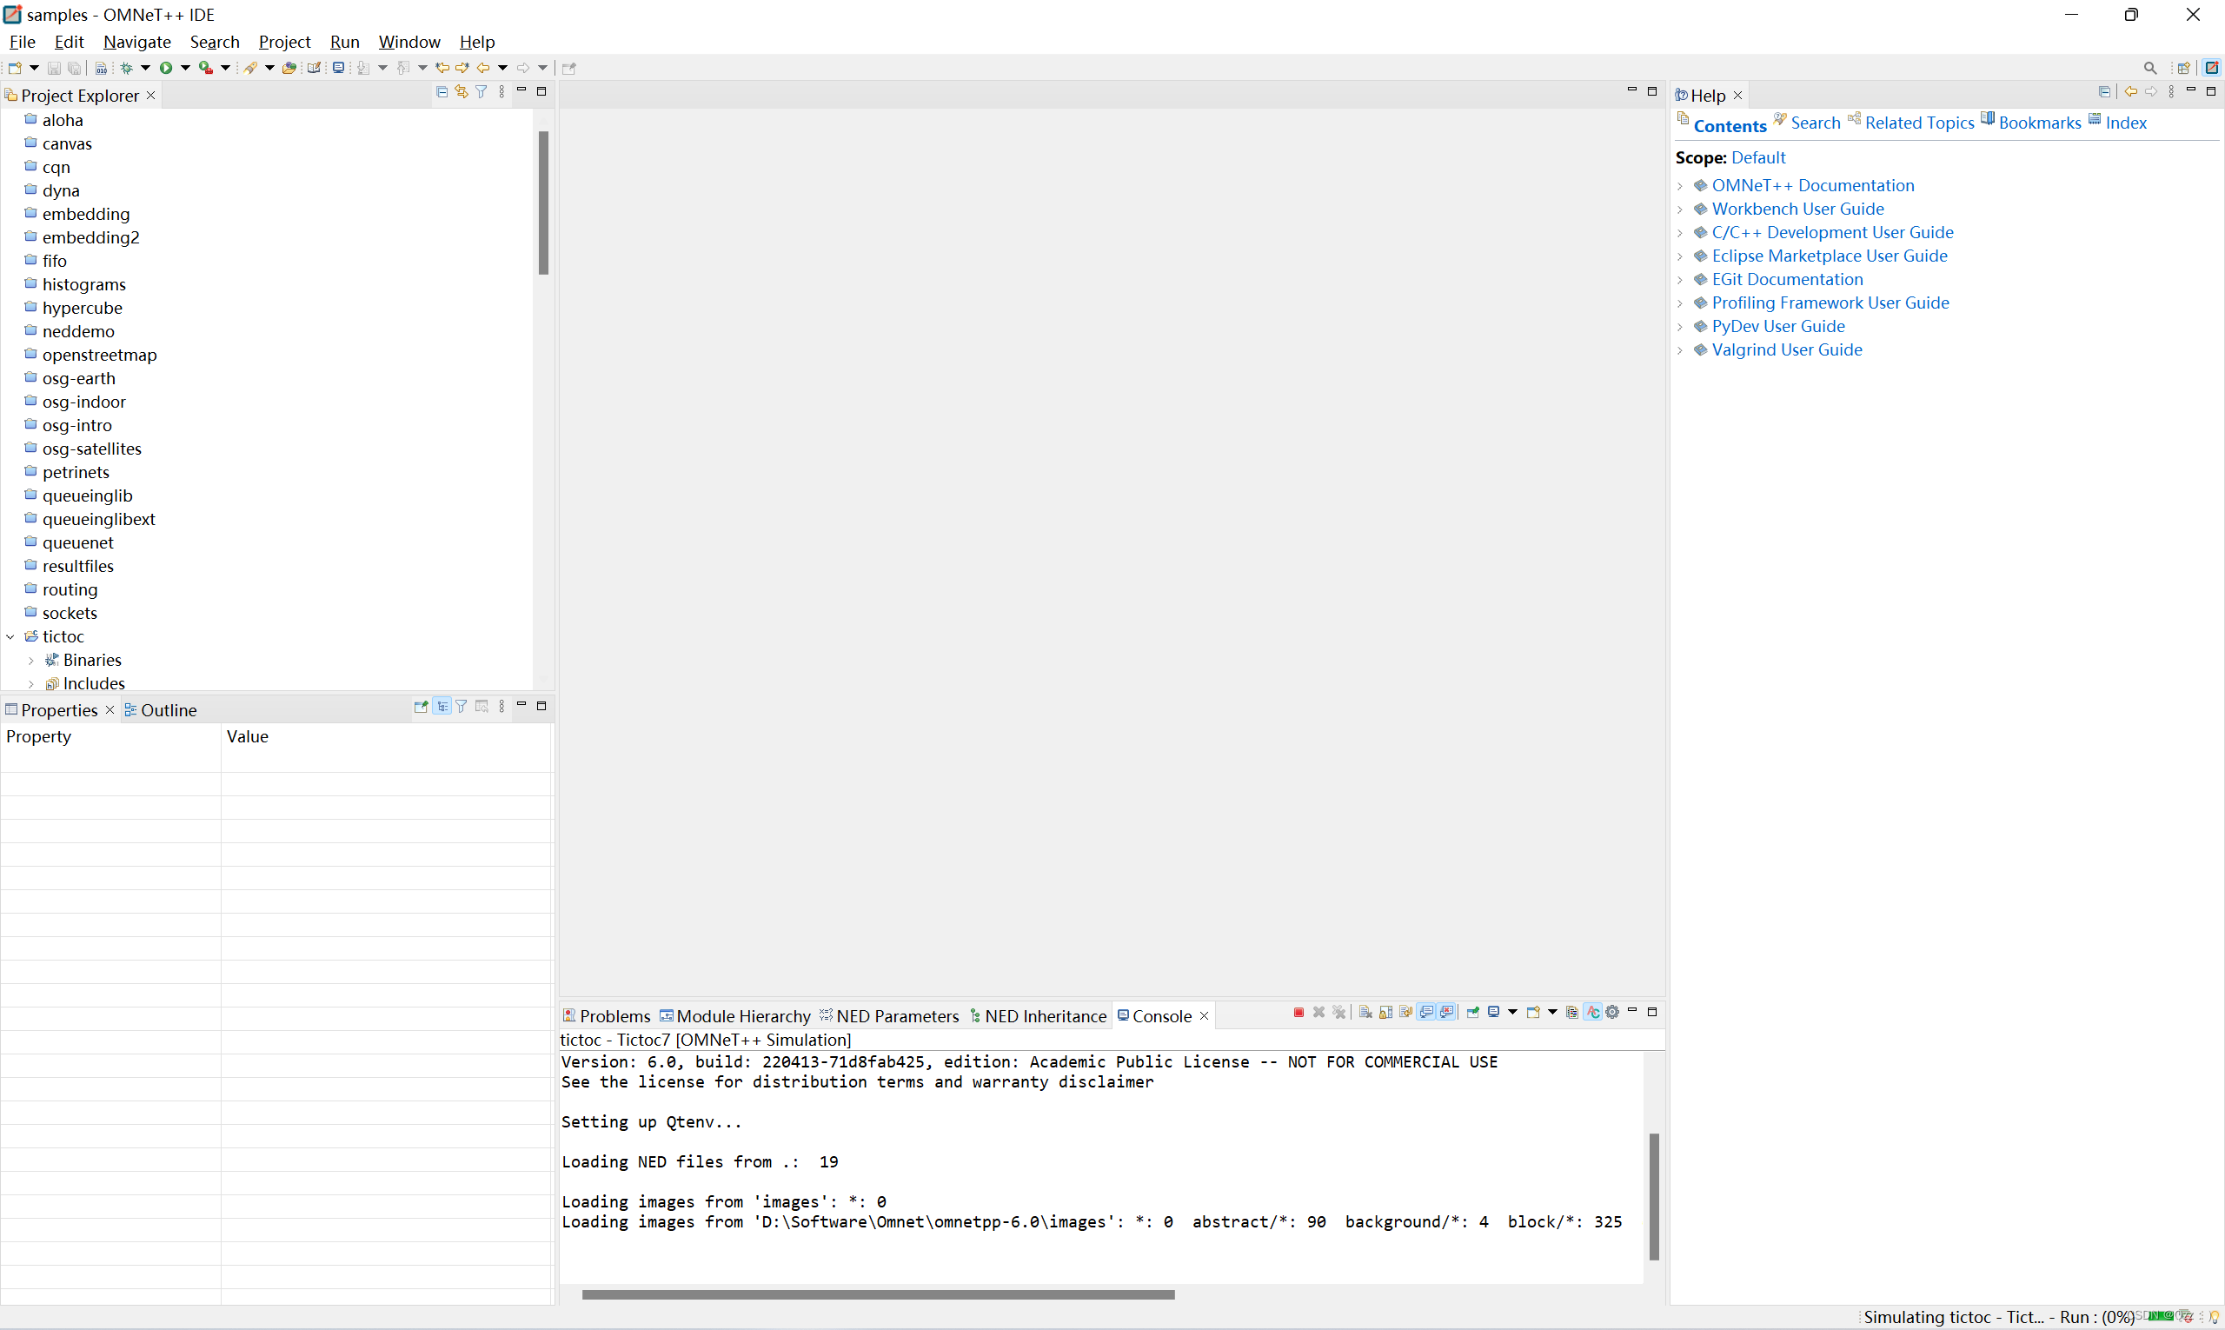The width and height of the screenshot is (2225, 1330).
Task: Terminate the running simulation with red stop icon
Action: point(1298,1013)
